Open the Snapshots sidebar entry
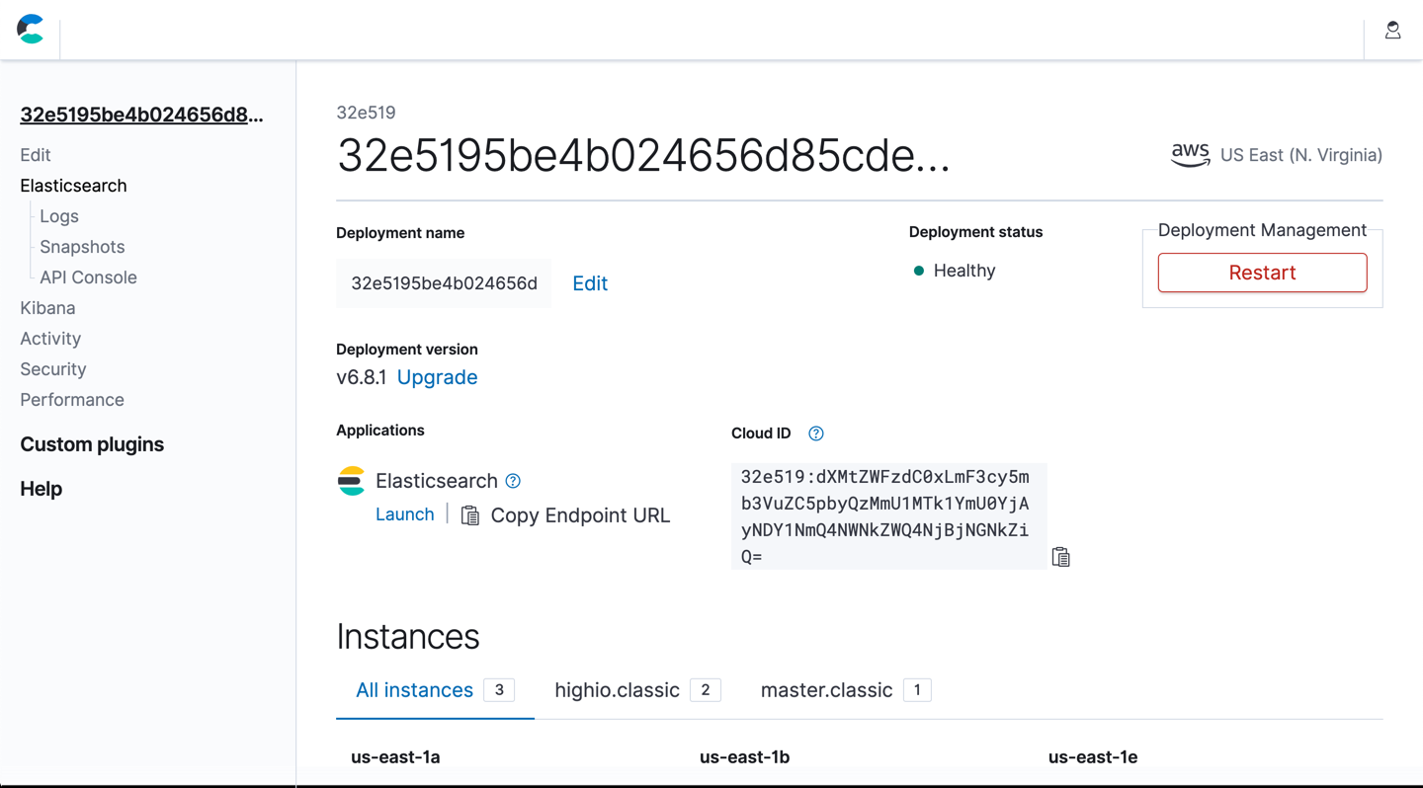Viewport: 1423px width, 788px height. tap(81, 246)
